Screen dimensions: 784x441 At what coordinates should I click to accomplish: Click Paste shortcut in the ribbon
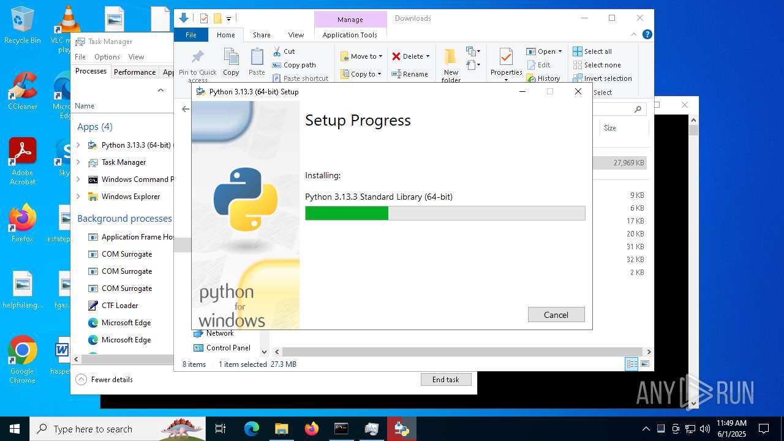click(301, 78)
